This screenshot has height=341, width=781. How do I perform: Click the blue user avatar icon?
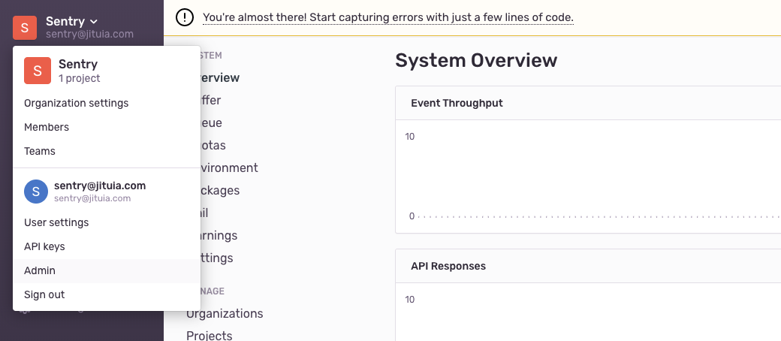coord(36,192)
